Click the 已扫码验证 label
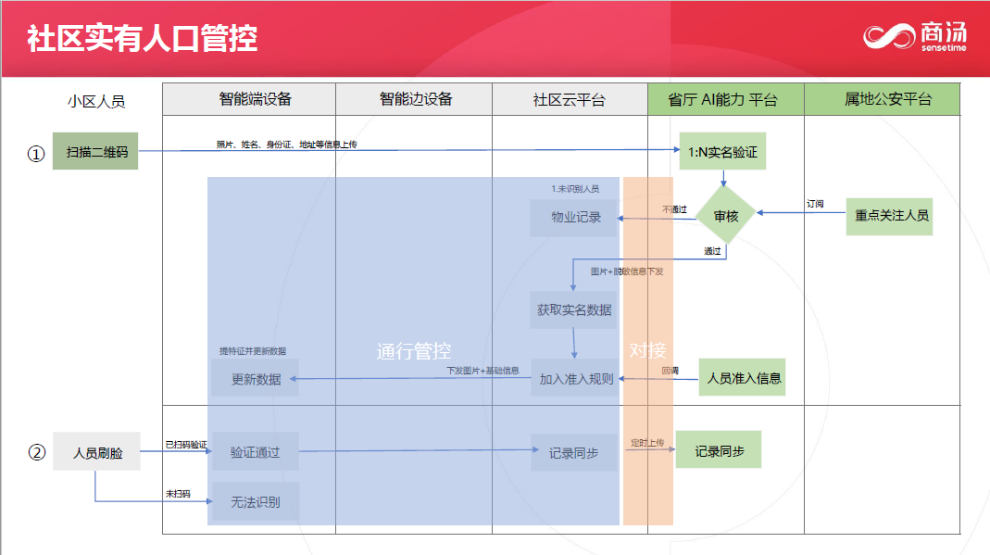 tap(186, 445)
